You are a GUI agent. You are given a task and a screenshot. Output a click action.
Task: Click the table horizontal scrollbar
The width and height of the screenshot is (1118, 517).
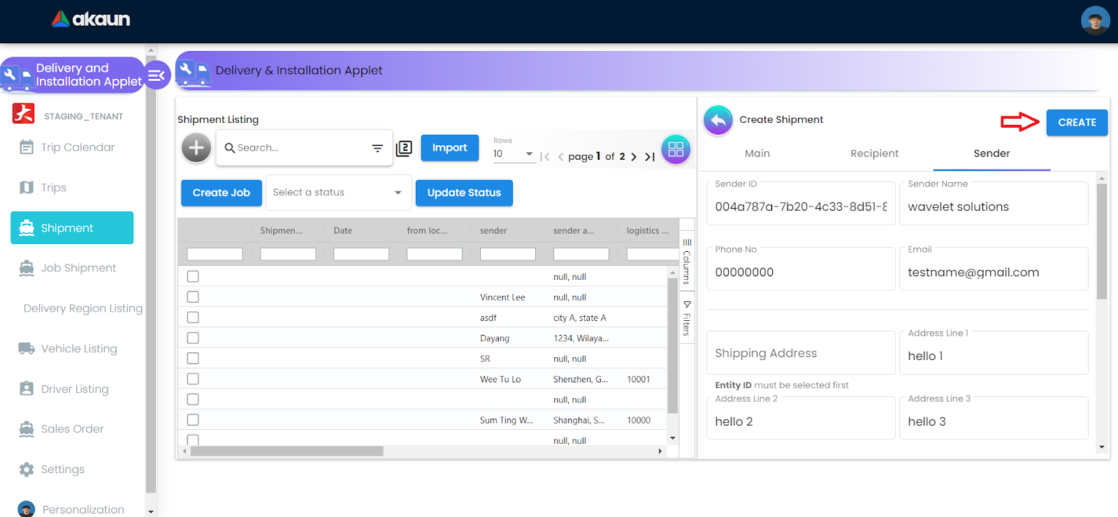(x=286, y=451)
